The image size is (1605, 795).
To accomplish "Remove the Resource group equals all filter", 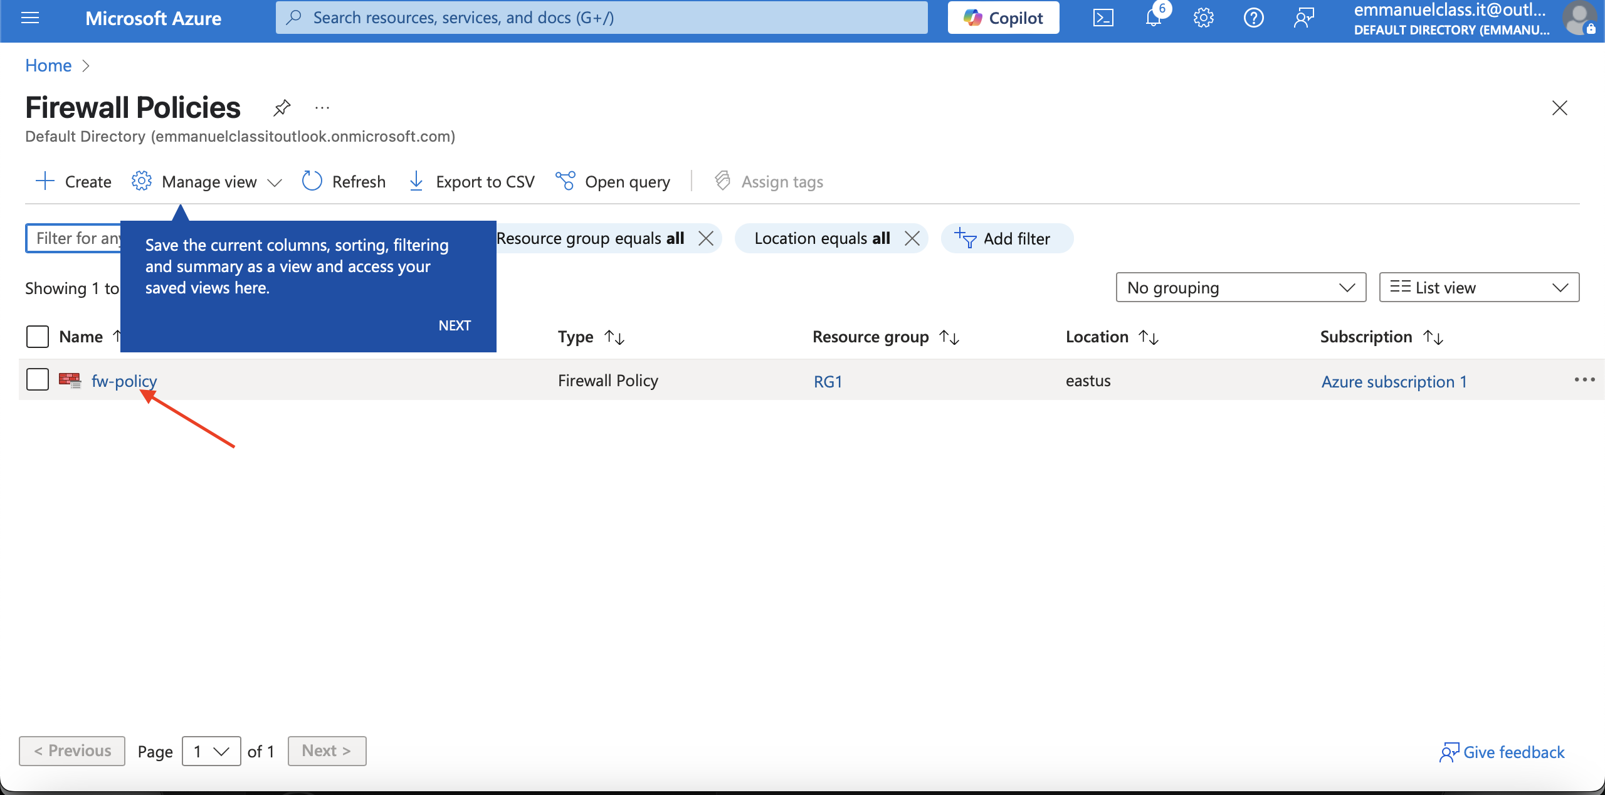I will tap(706, 238).
